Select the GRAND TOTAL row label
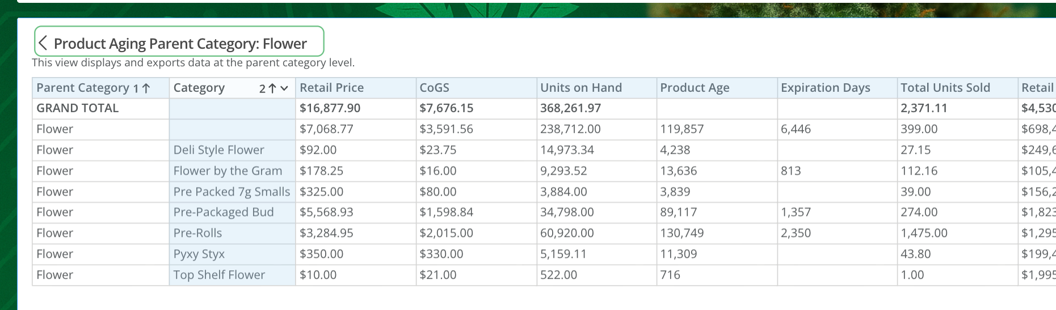The image size is (1056, 310). (x=77, y=108)
